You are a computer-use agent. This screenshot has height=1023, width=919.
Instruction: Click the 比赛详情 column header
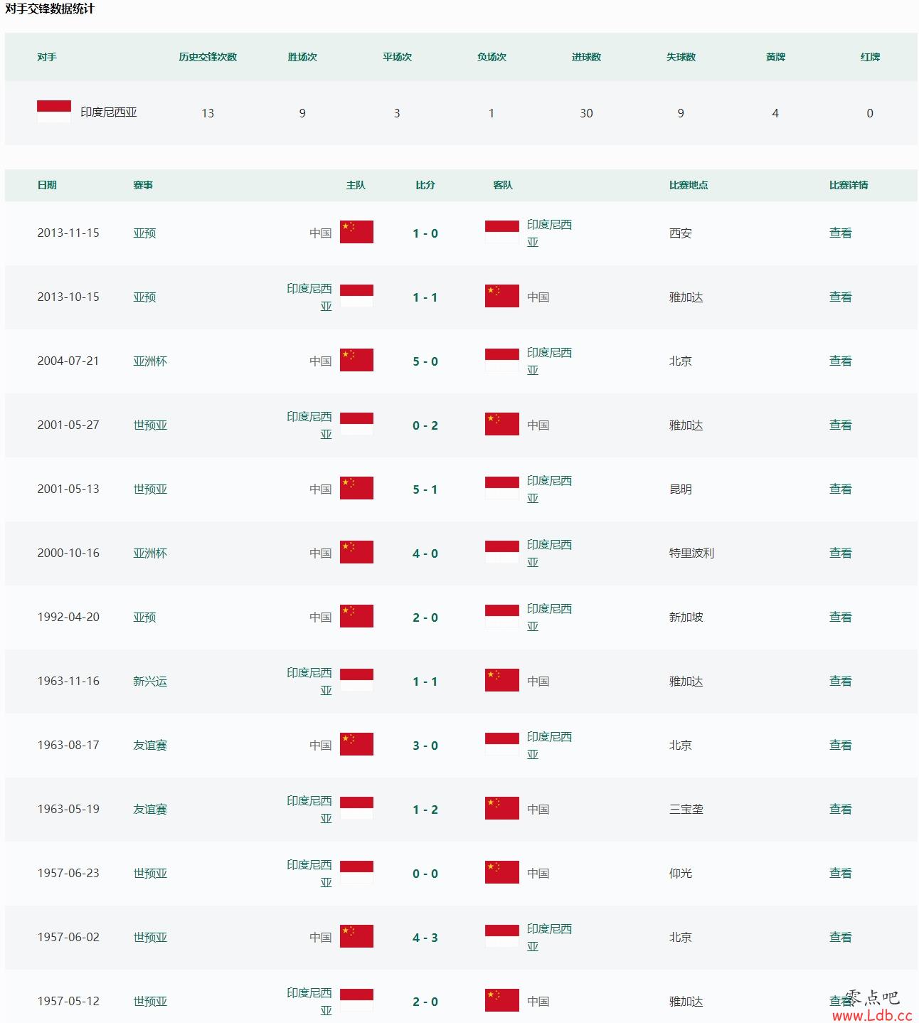[x=848, y=185]
